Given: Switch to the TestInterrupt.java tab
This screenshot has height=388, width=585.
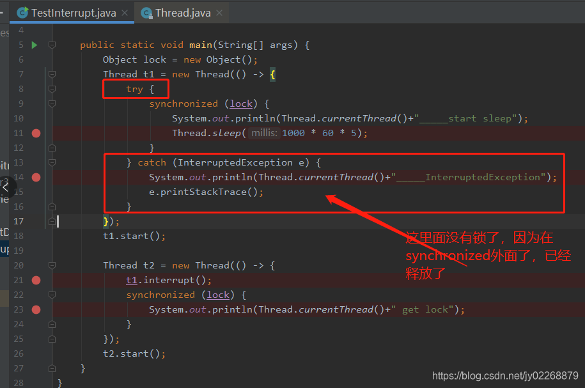Looking at the screenshot, I should pyautogui.click(x=74, y=13).
